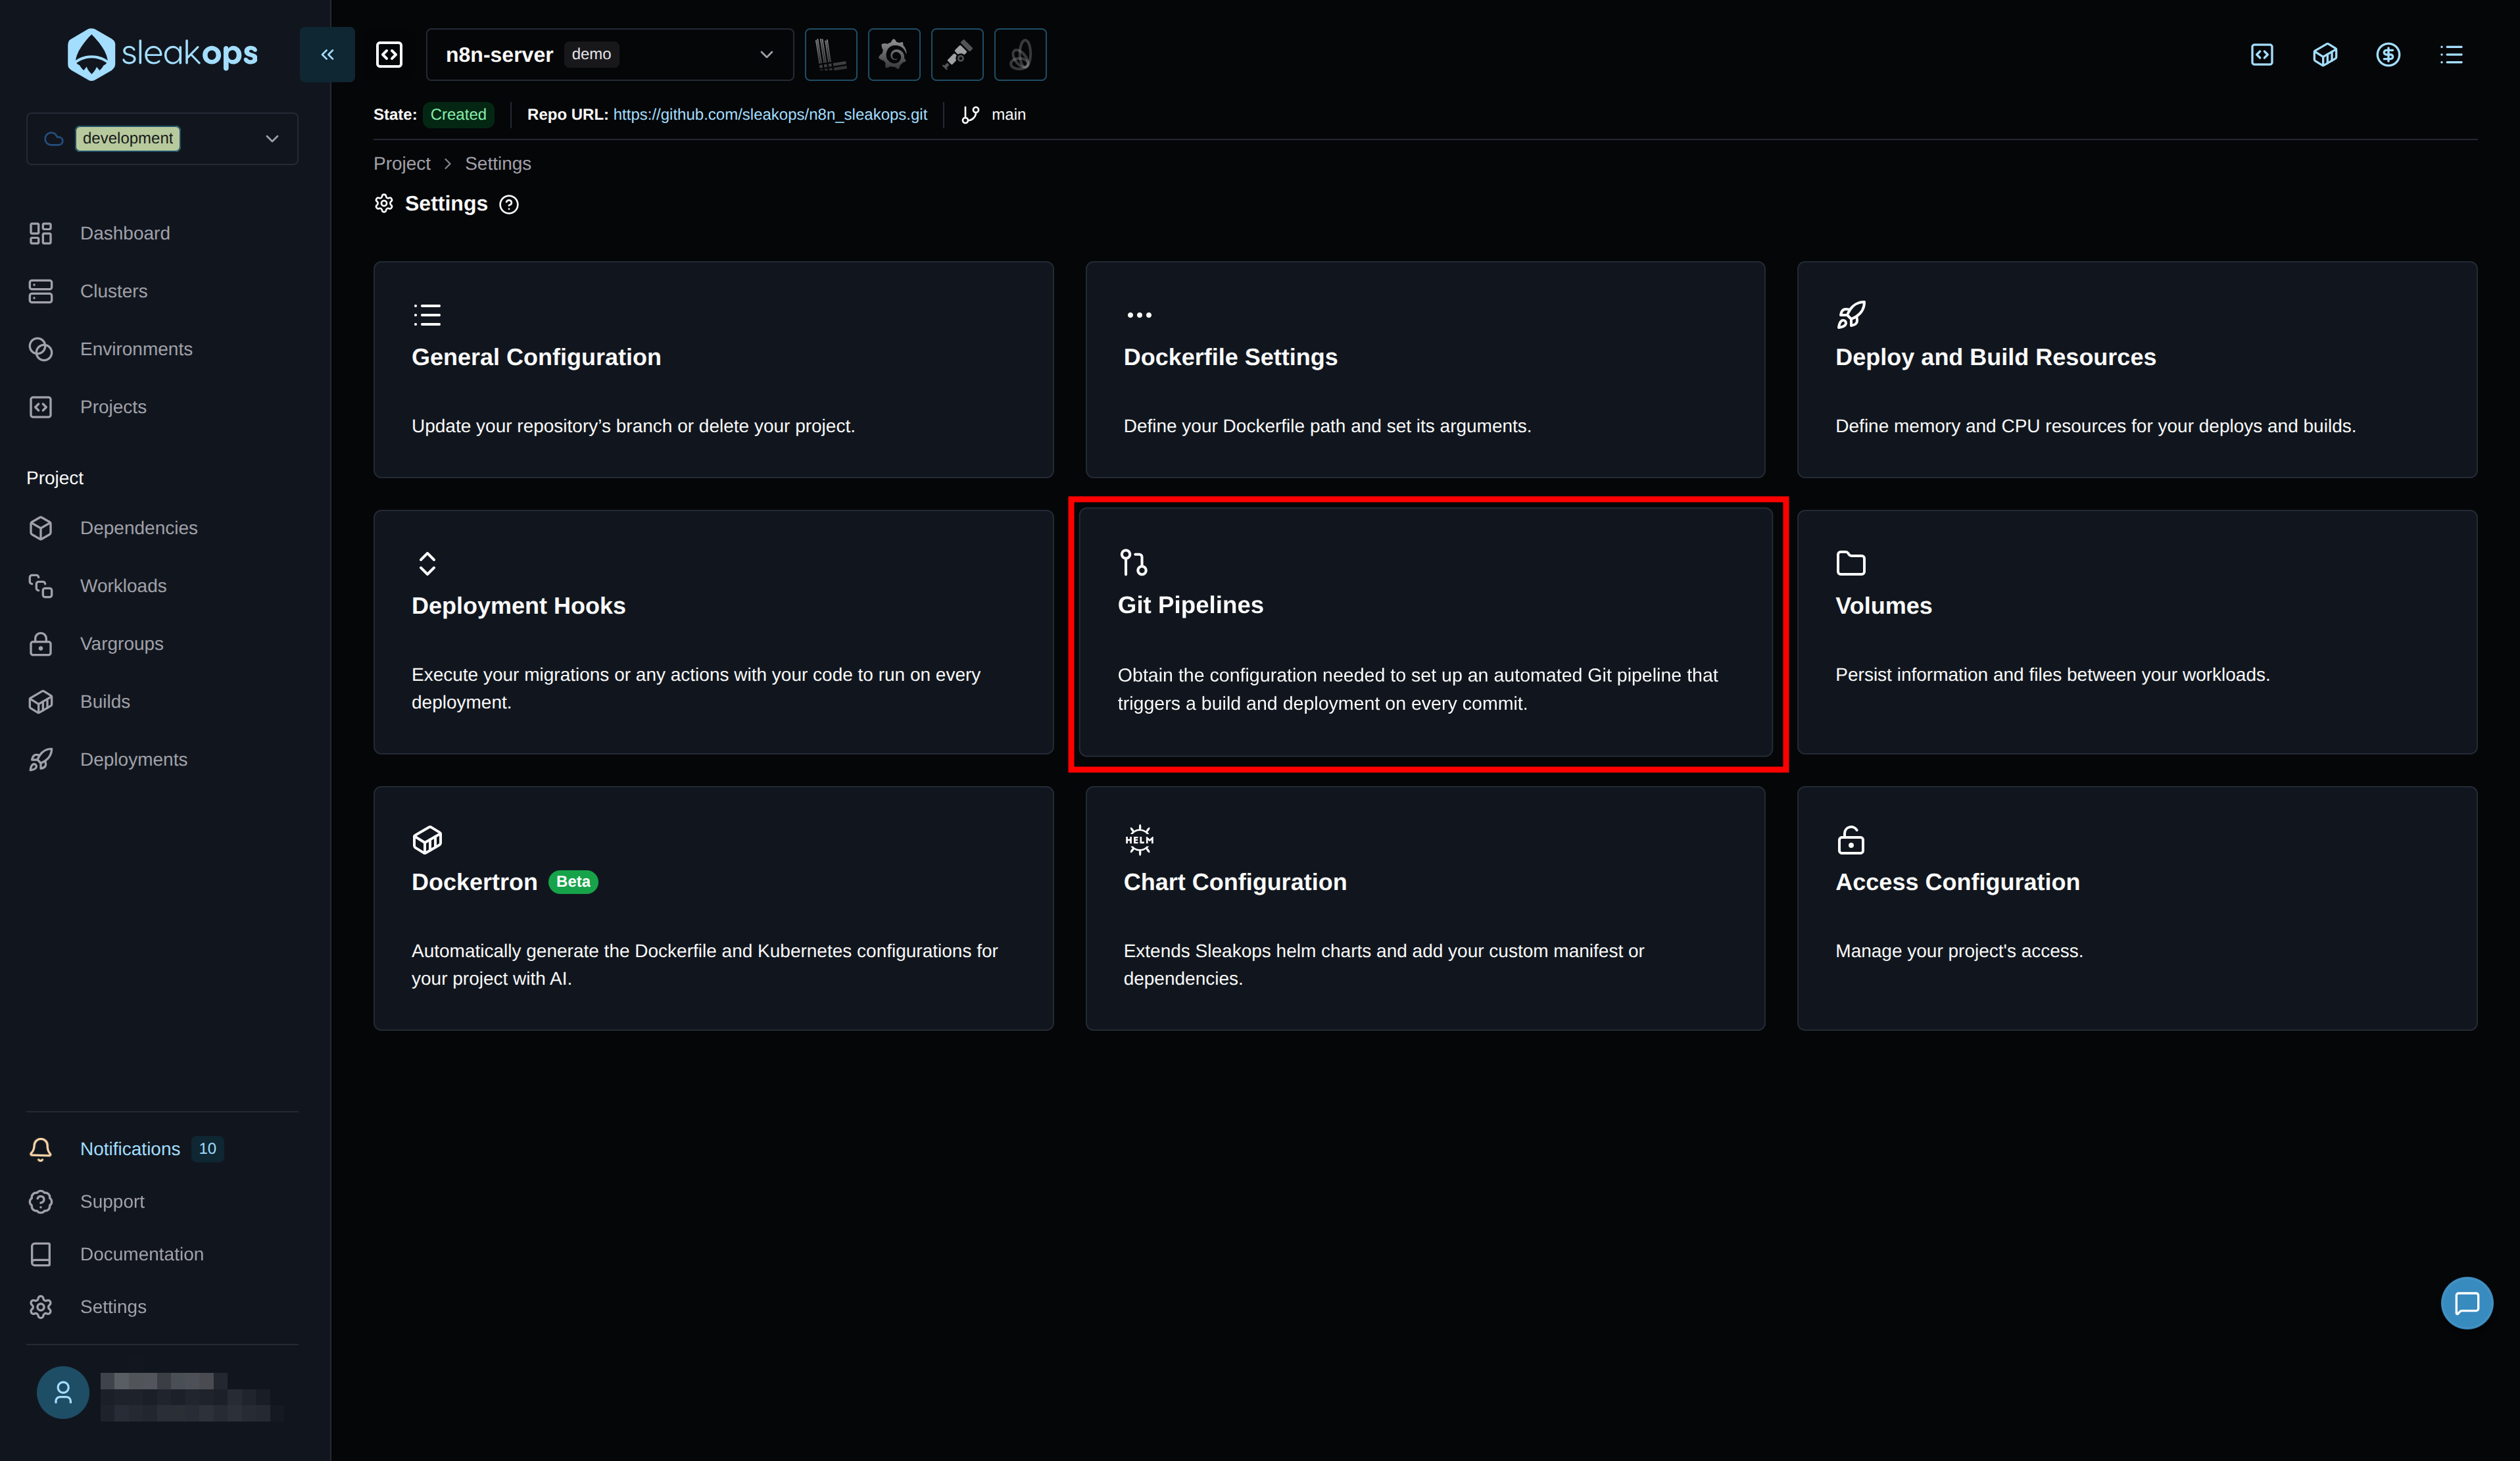Click the telescope tracing icon
This screenshot has width=2520, height=1461.
click(957, 54)
